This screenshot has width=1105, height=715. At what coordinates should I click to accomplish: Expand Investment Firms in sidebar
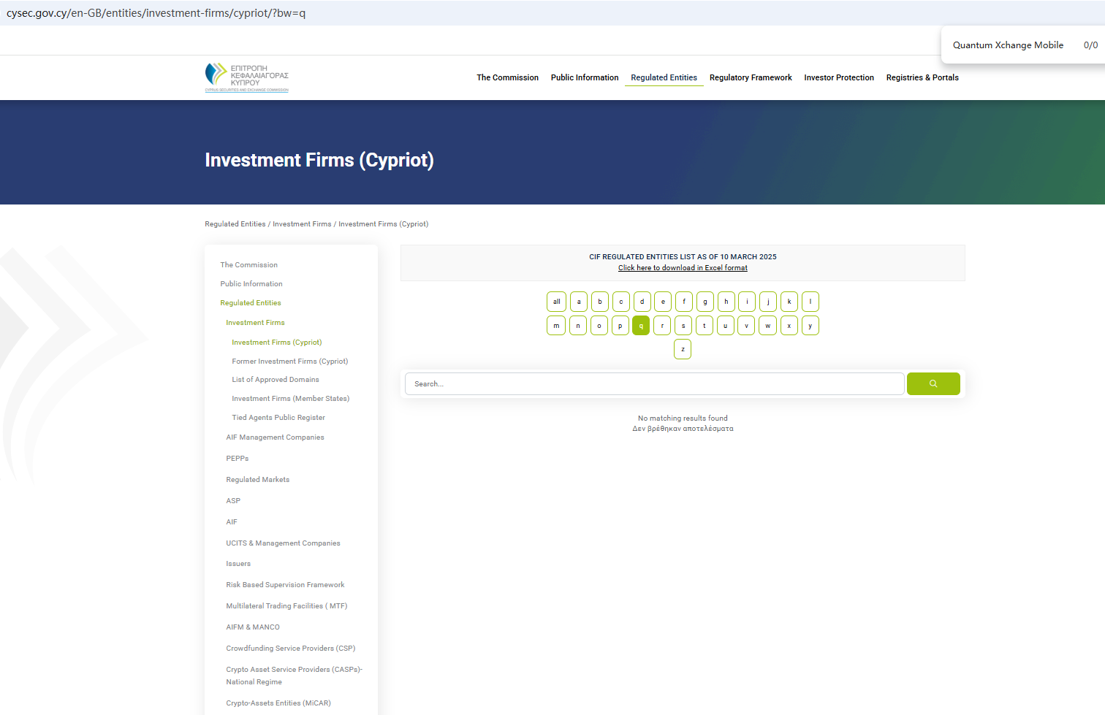(255, 323)
